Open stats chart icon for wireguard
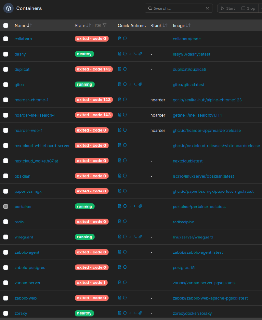Screen dimensions: 262x320 point(130,237)
